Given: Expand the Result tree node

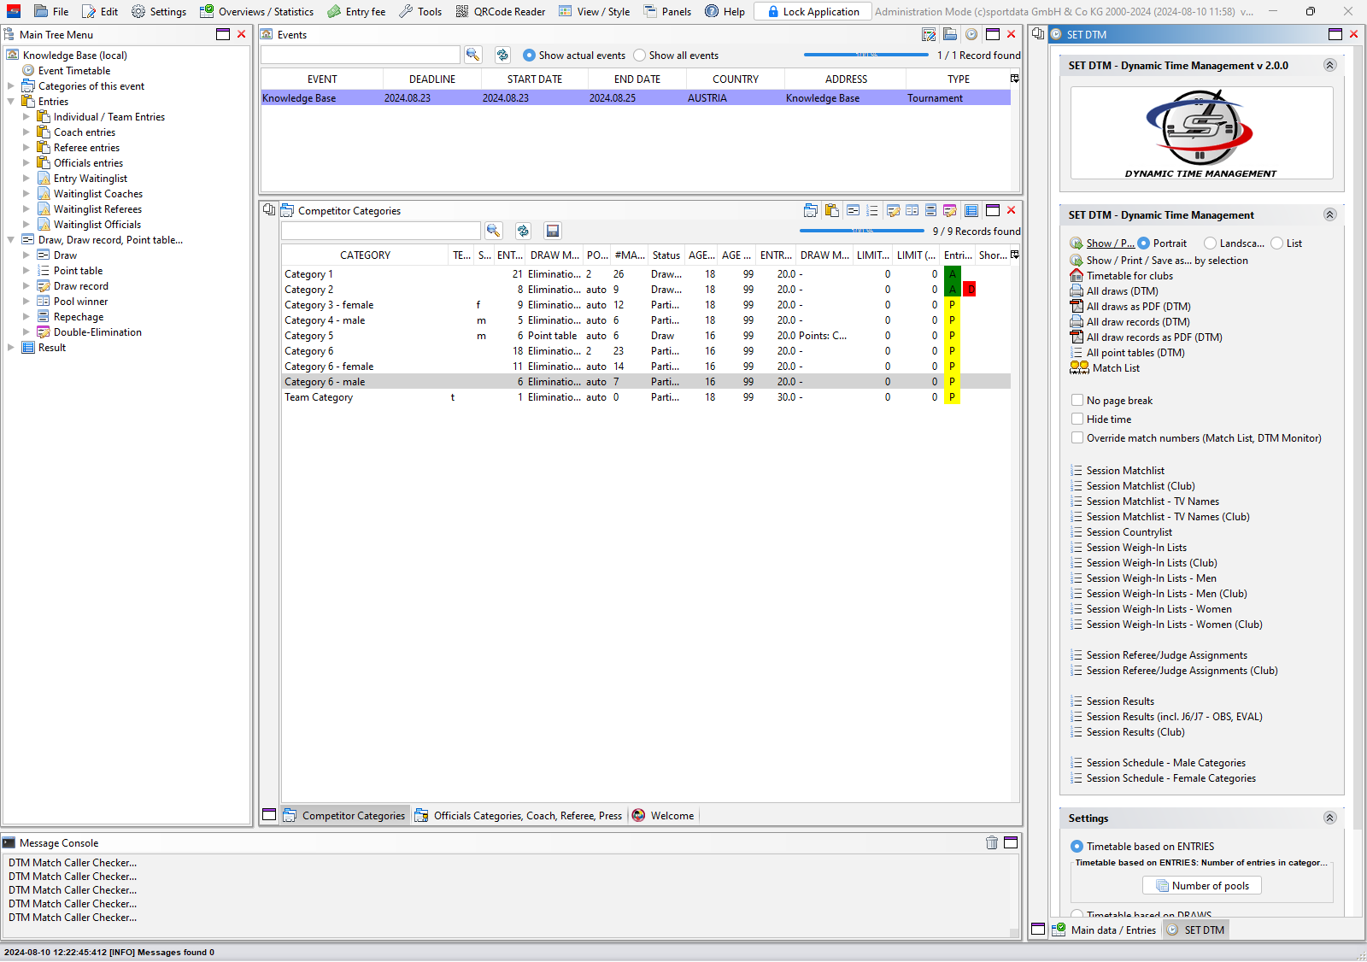Looking at the screenshot, I should click(x=11, y=348).
